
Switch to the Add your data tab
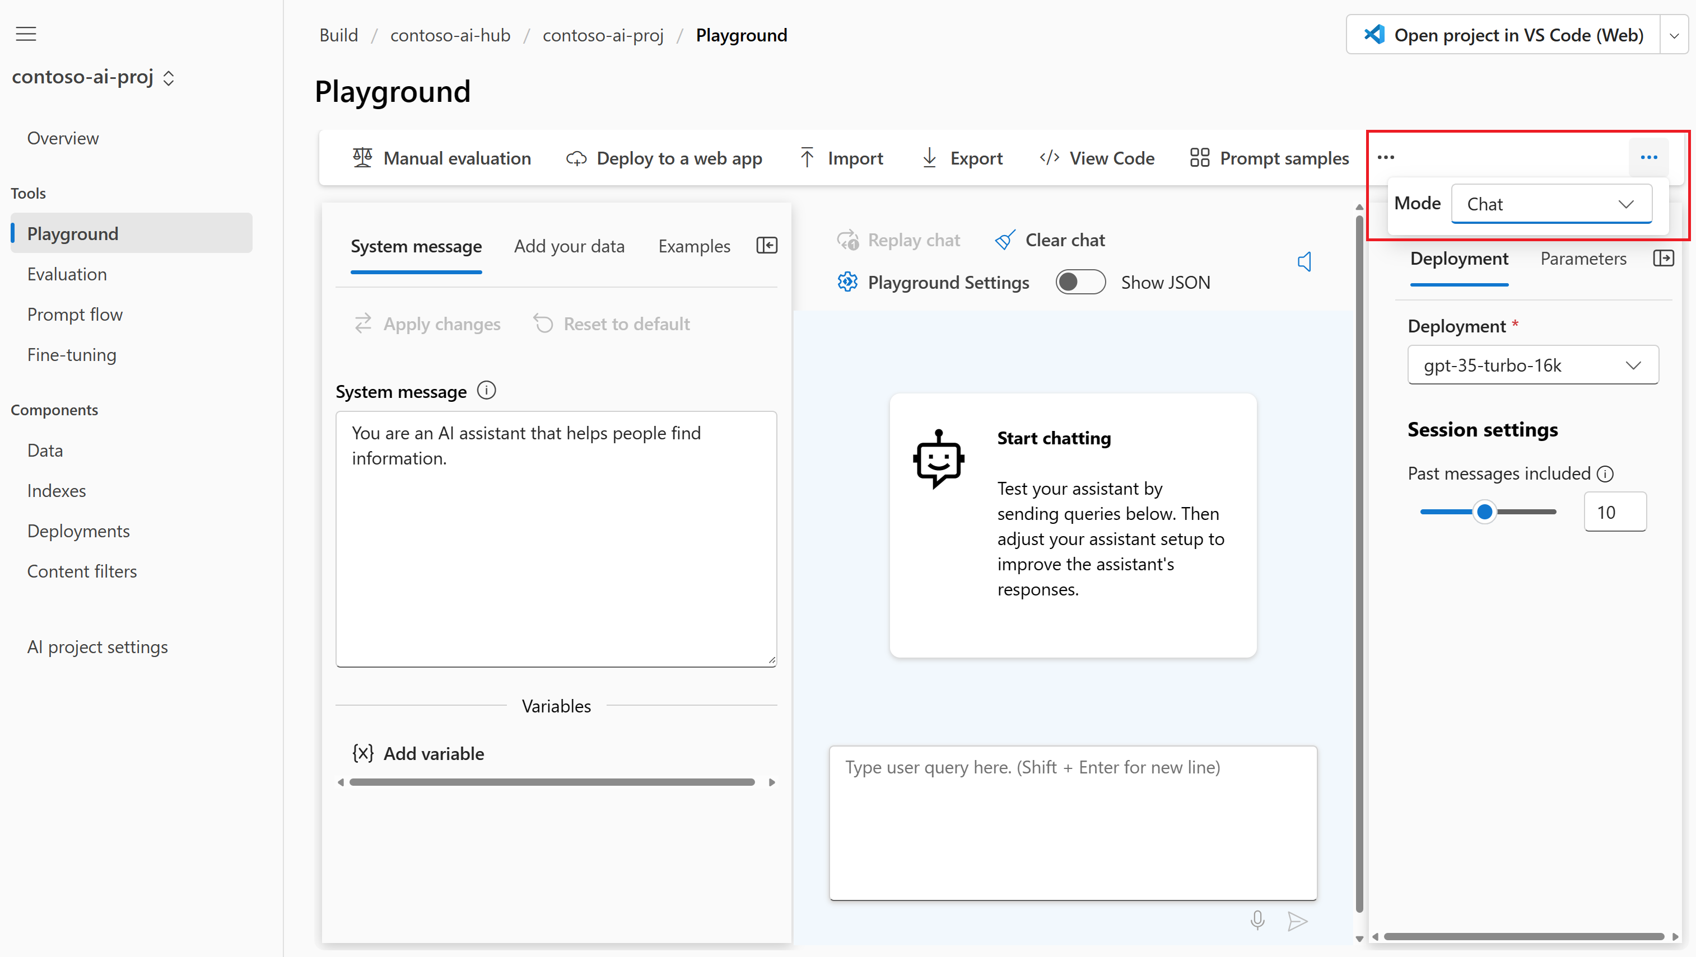569,247
